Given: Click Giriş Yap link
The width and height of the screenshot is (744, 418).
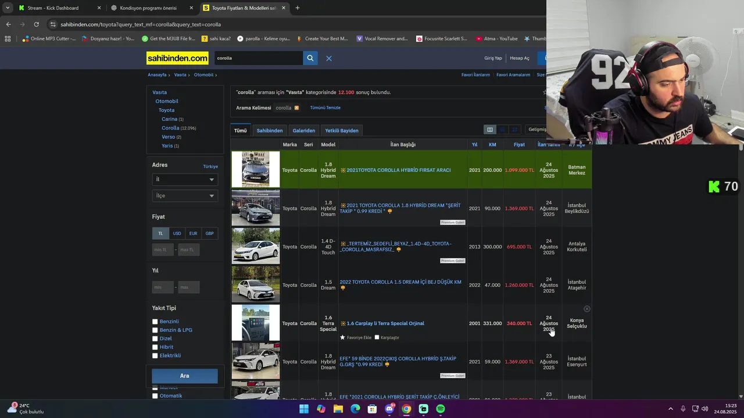Looking at the screenshot, I should [493, 58].
